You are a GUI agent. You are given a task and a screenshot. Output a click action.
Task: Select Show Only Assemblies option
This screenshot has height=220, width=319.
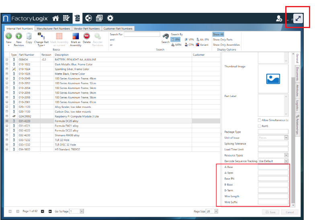pos(226,44)
